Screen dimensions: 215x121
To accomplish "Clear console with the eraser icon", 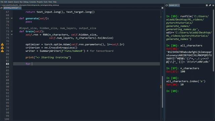I will tap(210, 5).
